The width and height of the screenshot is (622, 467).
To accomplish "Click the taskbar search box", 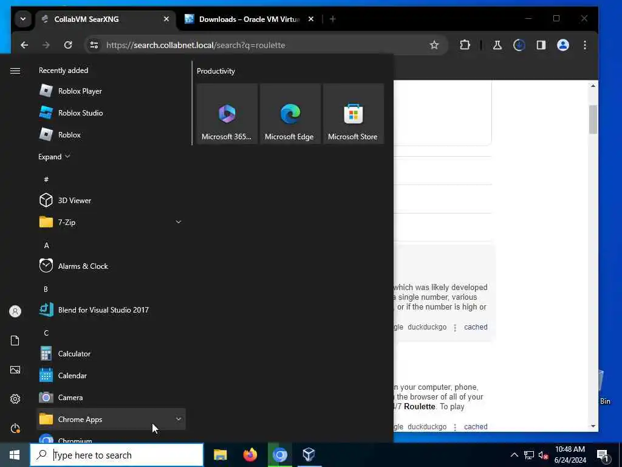I will click(x=117, y=455).
